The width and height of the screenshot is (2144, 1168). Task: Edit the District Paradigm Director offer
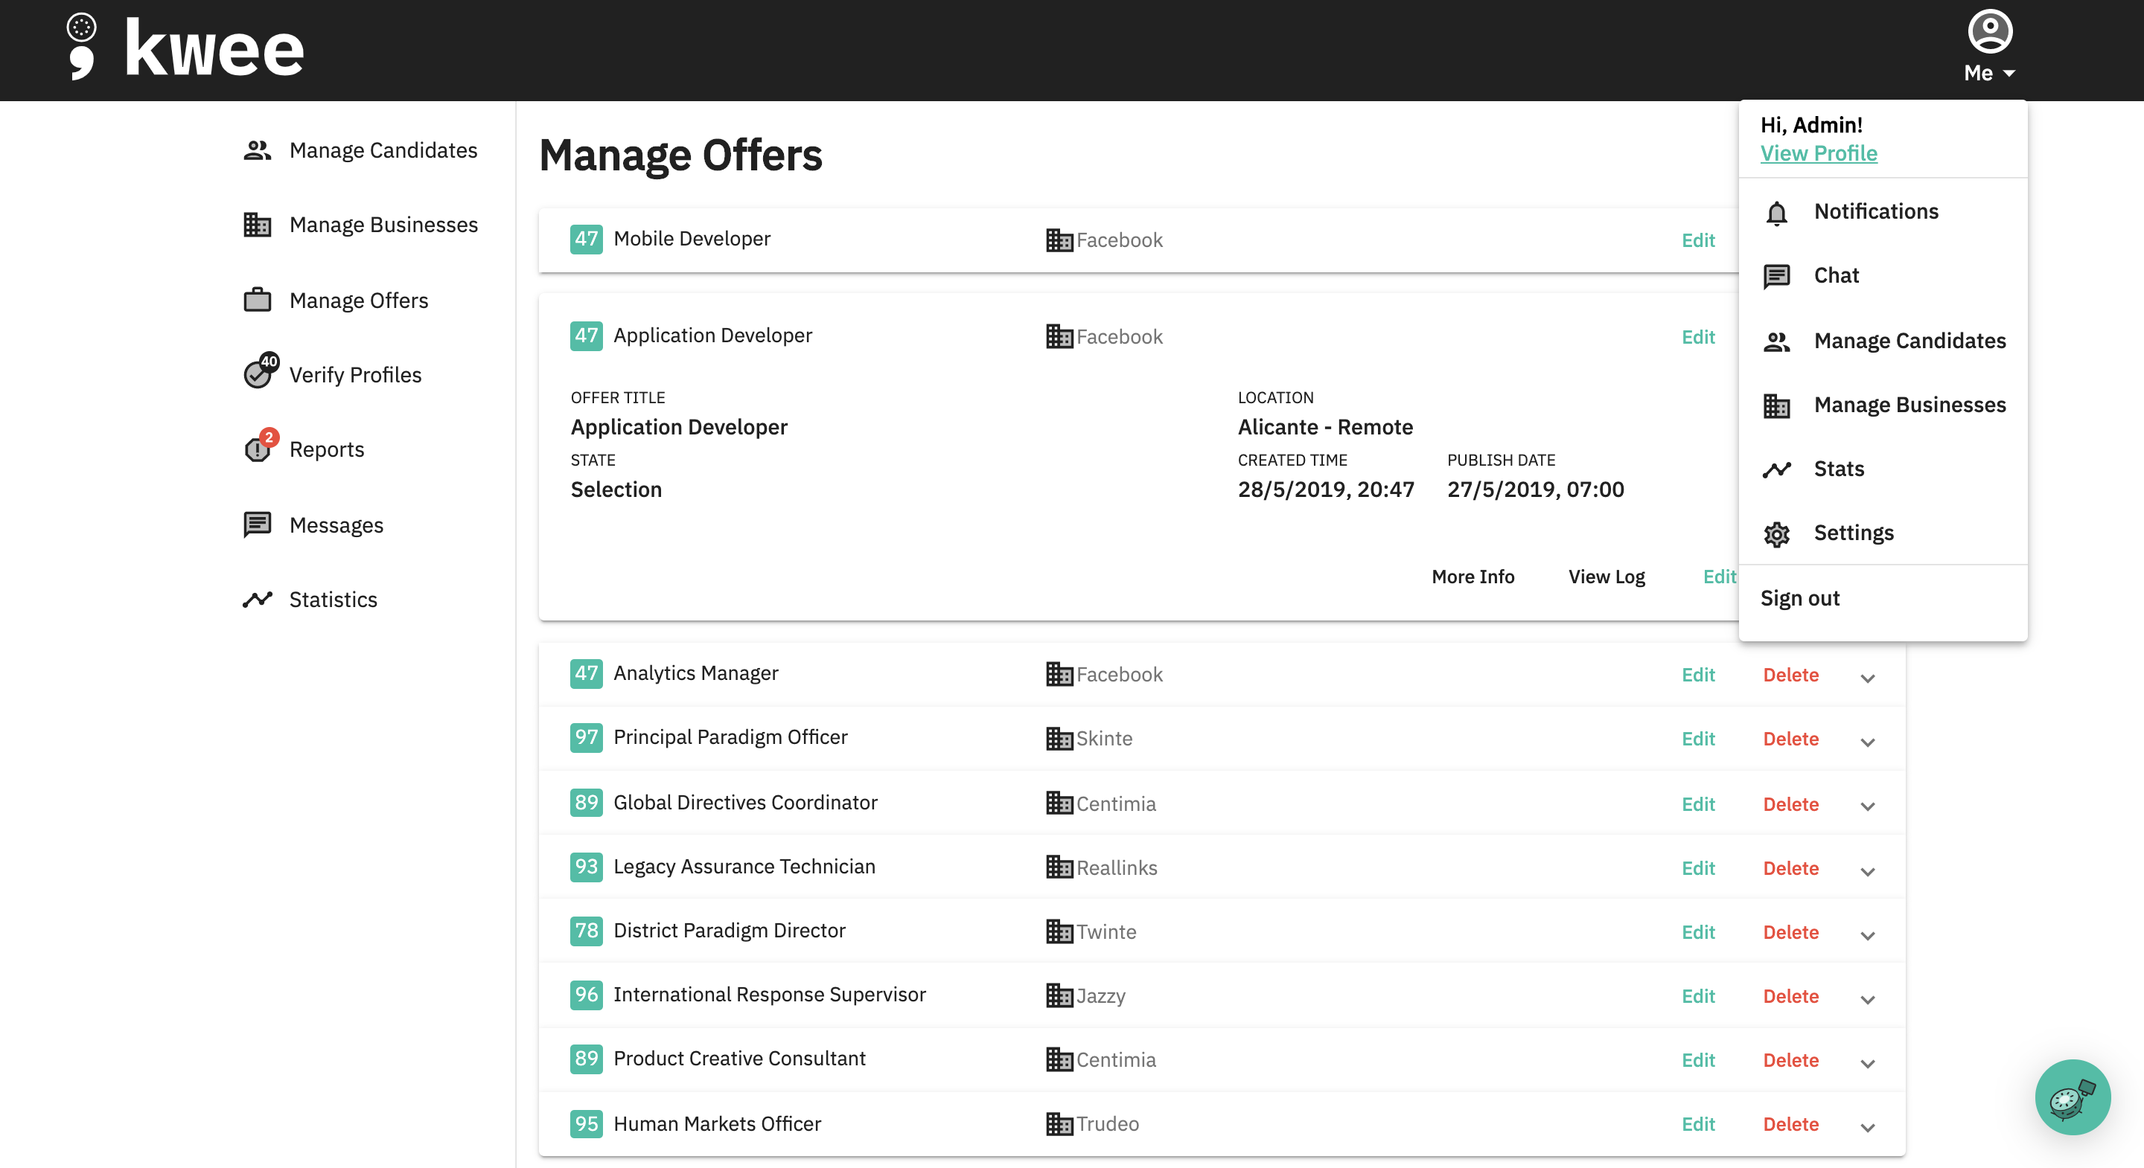1698,931
